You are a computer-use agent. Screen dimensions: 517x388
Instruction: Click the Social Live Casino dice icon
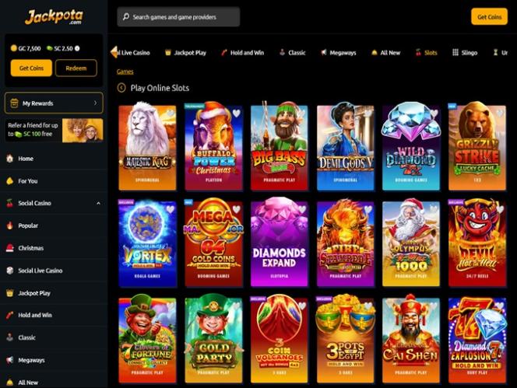[x=10, y=271]
